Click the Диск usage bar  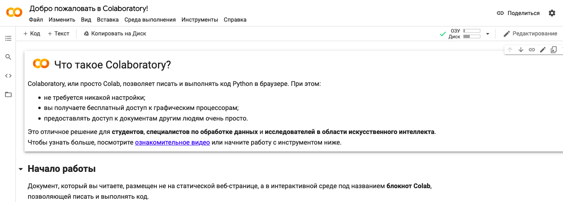click(x=472, y=37)
